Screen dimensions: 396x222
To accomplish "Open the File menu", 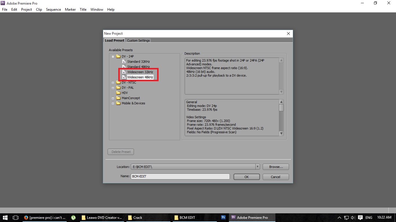I will [x=4, y=10].
